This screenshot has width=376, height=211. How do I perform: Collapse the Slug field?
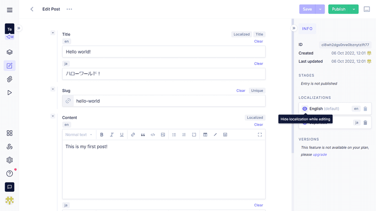coord(53,89)
